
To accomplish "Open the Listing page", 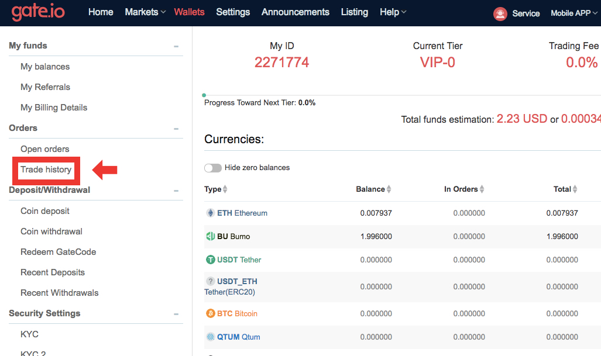I will pos(355,12).
